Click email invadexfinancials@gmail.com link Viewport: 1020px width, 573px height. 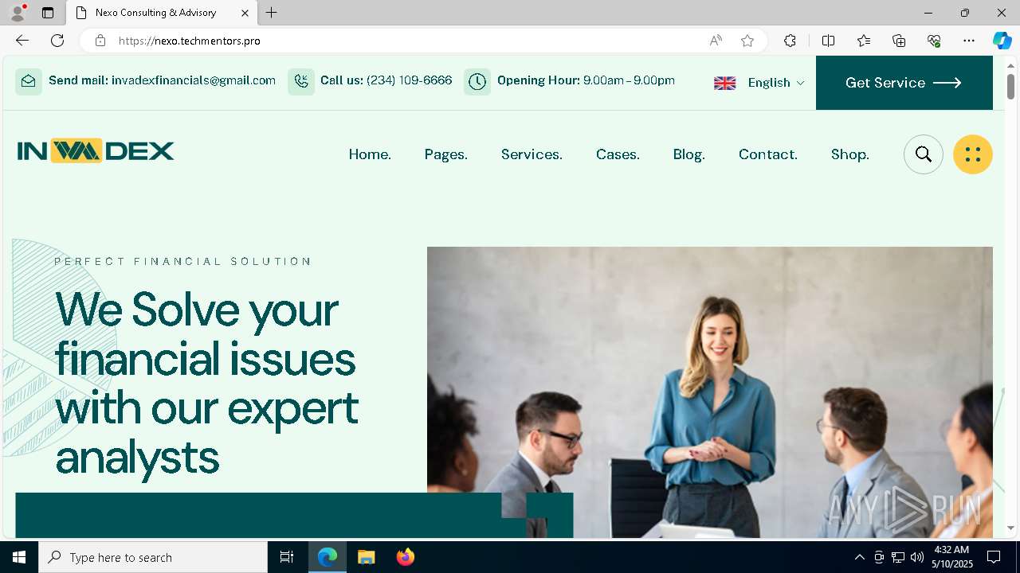pyautogui.click(x=194, y=80)
